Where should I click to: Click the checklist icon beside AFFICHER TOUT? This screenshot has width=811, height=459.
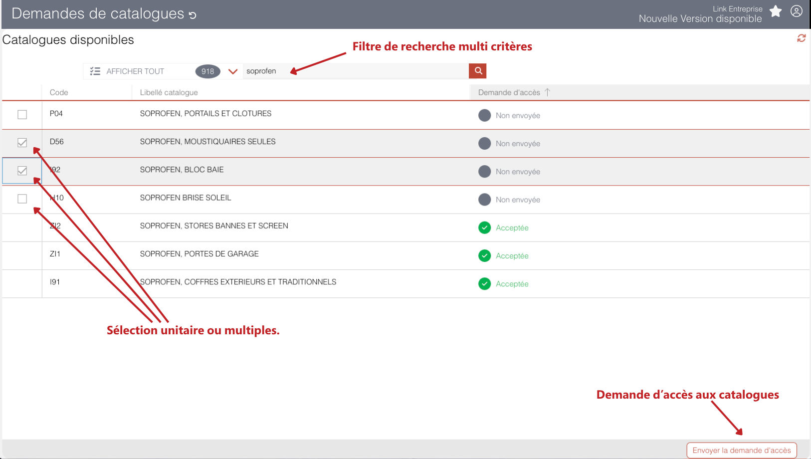point(95,71)
